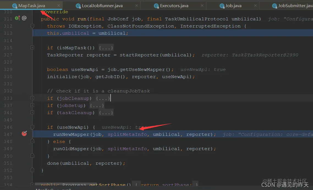This screenshot has width=313, height=190.
Task: Close the MapTask.java tab
Action: [59, 5]
